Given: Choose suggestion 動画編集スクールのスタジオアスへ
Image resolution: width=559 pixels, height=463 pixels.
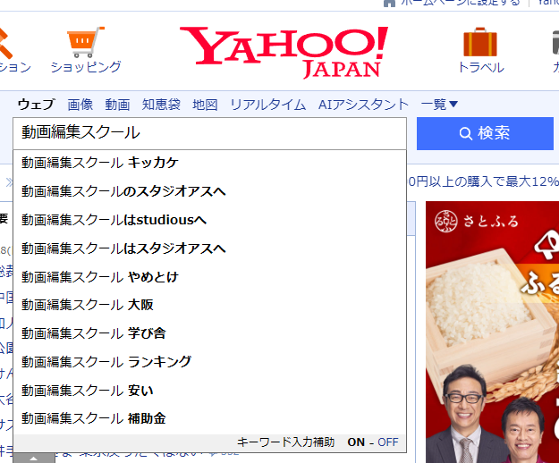Looking at the screenshot, I should [x=209, y=191].
